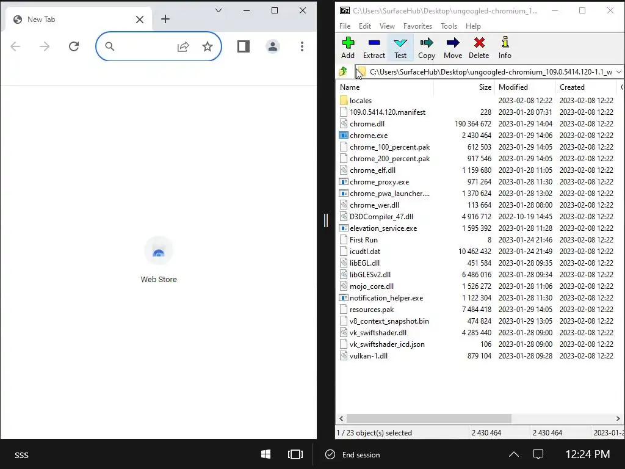Select chrome_elf.dll
Screen dimensions: 625x469
pos(372,170)
